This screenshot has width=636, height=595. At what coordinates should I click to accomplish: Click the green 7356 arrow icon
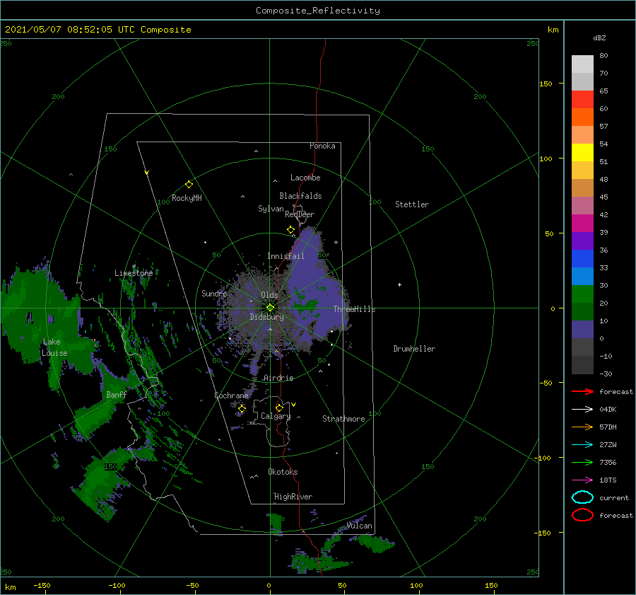582,462
